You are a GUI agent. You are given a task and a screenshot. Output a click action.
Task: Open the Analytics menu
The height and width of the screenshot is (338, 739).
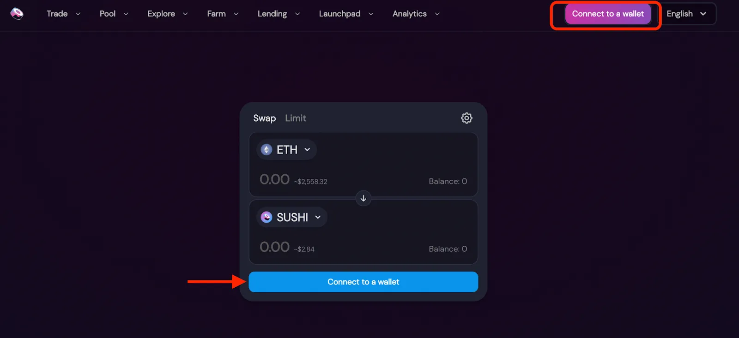pos(409,14)
